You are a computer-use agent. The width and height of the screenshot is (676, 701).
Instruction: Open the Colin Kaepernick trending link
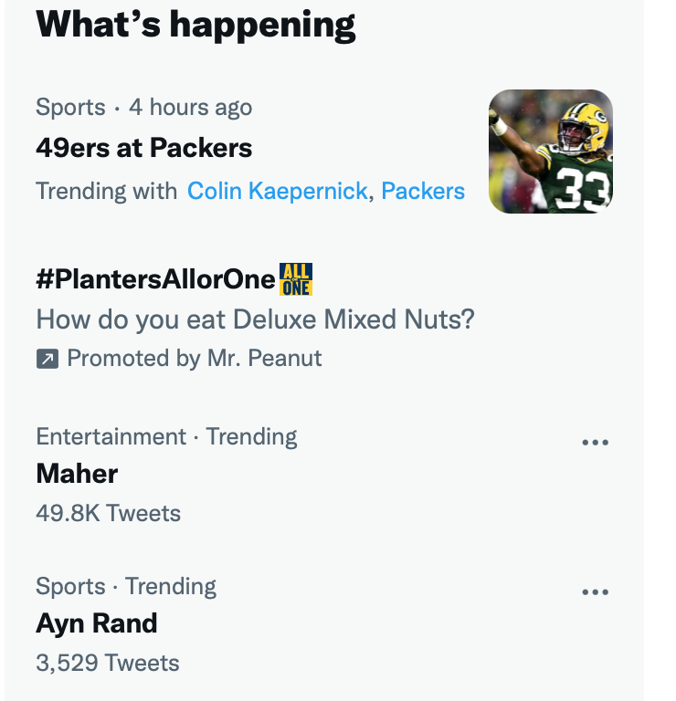pos(277,191)
